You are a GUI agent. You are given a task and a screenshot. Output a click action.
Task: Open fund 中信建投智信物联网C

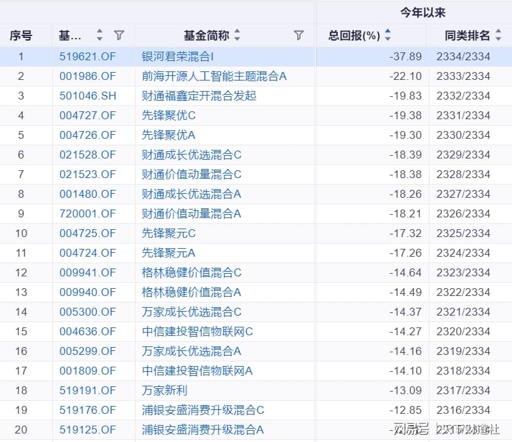click(197, 331)
